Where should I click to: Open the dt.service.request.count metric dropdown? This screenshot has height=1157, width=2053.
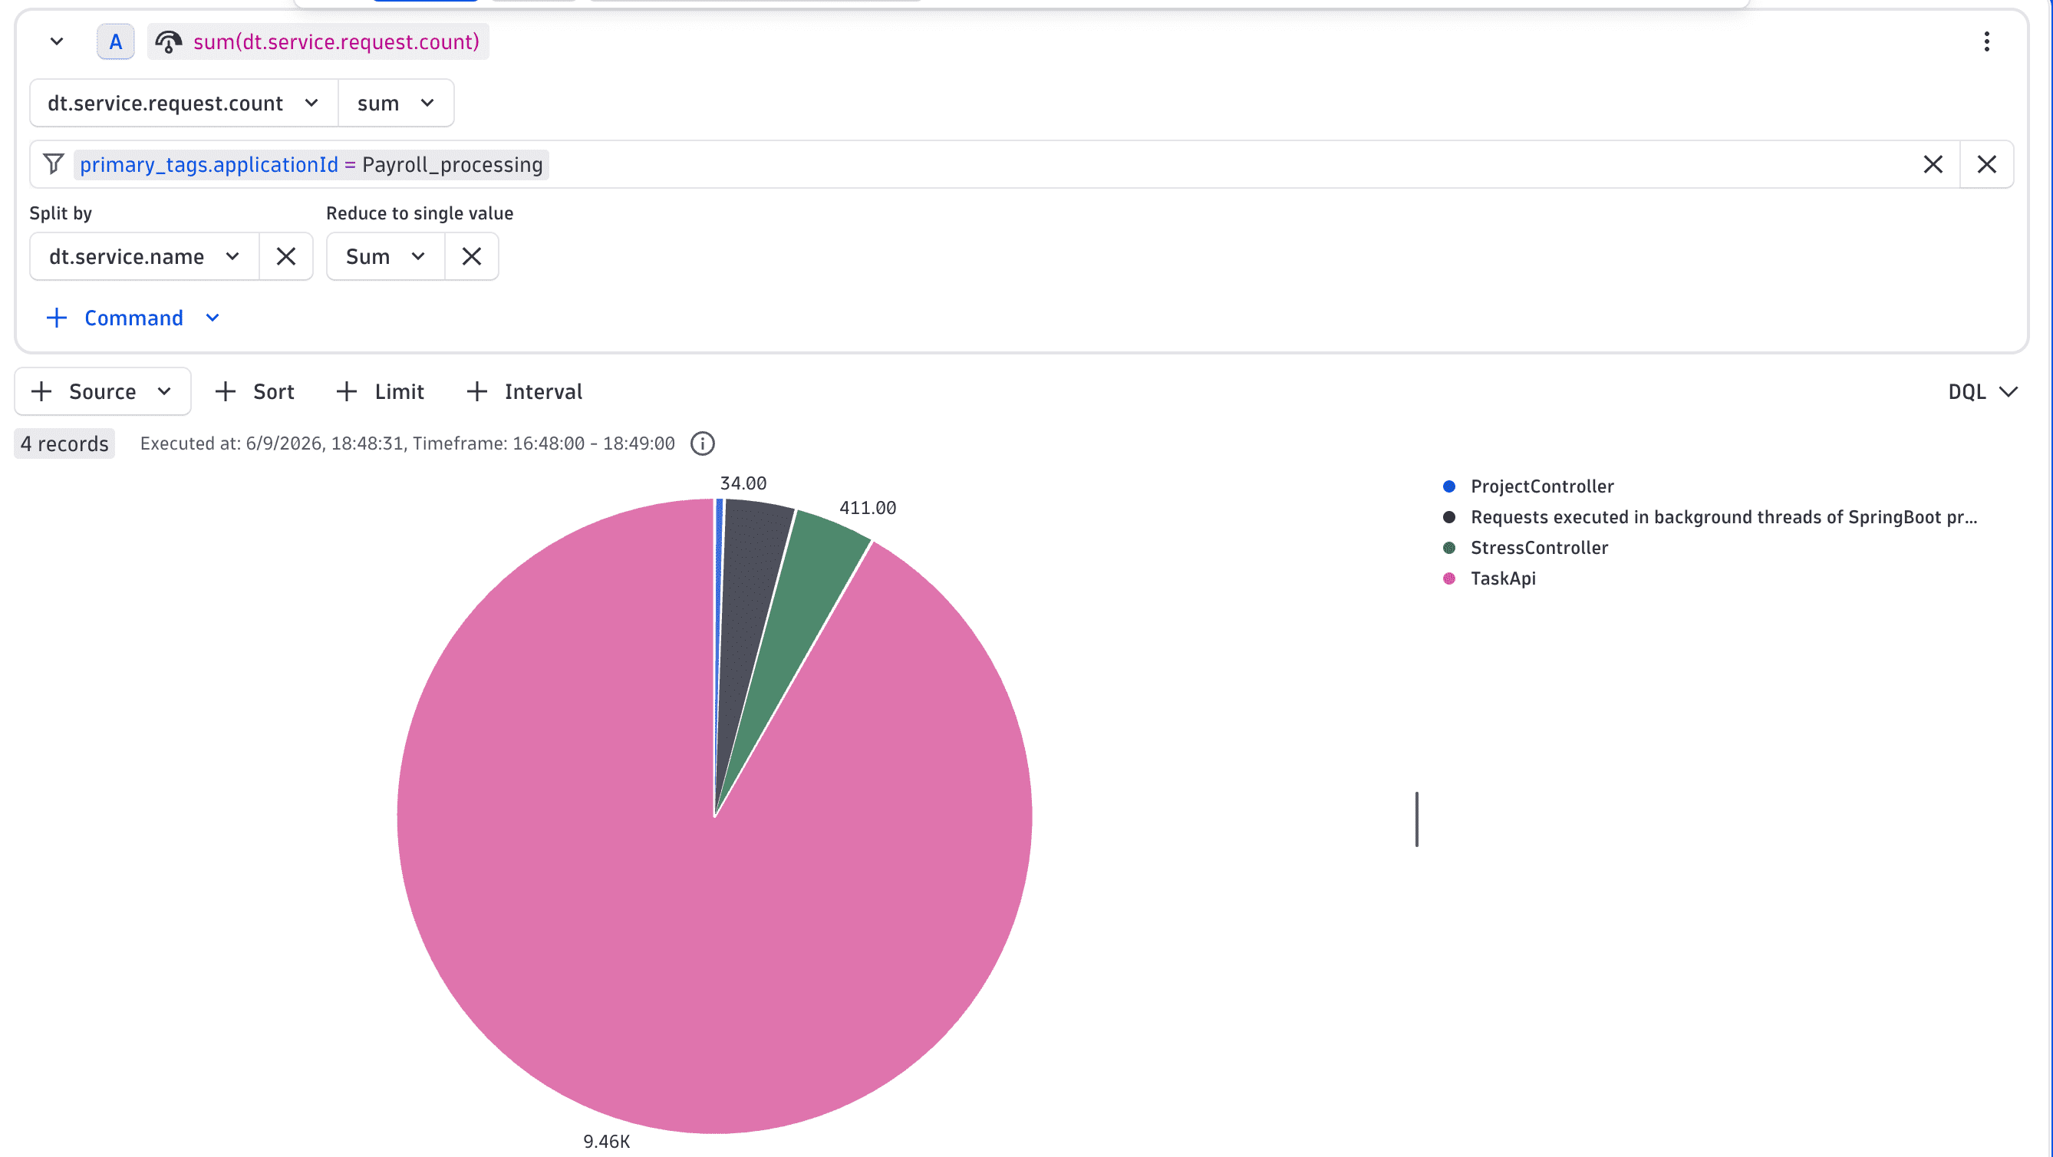pyautogui.click(x=184, y=103)
